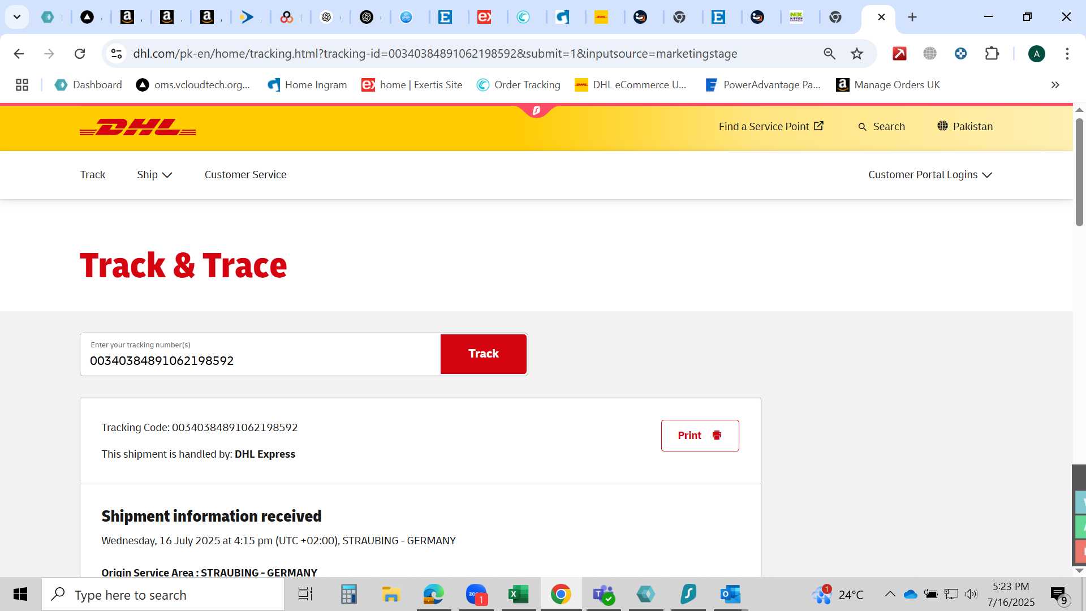The image size is (1086, 611).
Task: Switch to the yellow DHL eCommerce tab
Action: [601, 17]
